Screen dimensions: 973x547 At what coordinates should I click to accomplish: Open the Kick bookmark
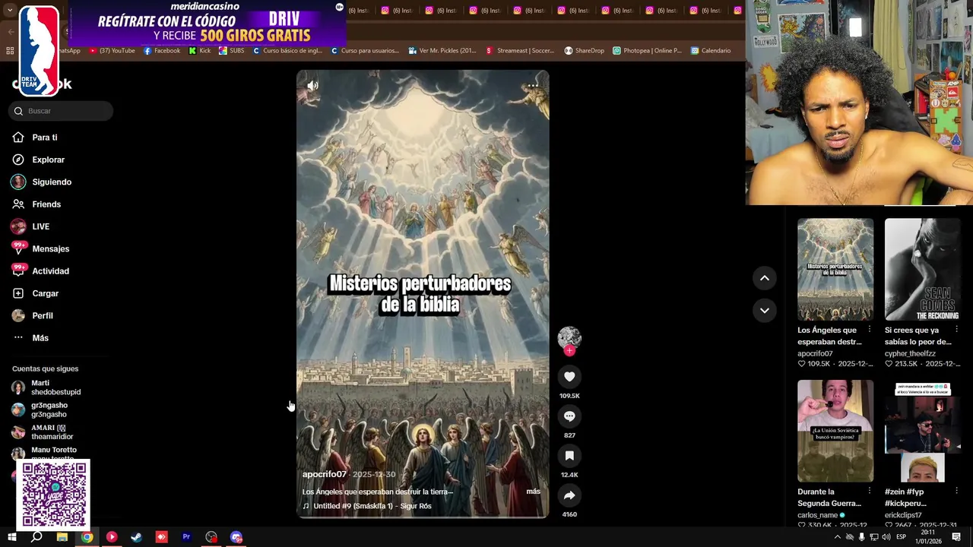(x=200, y=51)
